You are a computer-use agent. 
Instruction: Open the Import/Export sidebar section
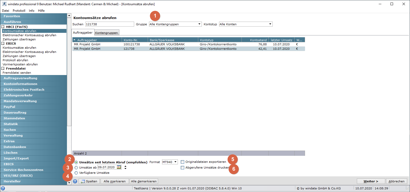click(34, 158)
